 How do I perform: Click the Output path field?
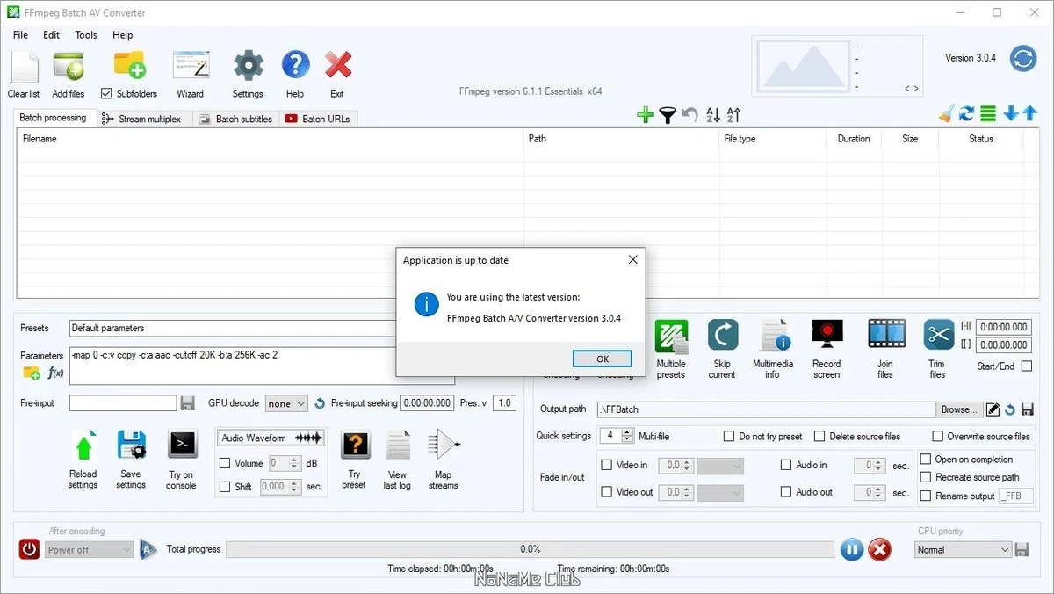click(766, 409)
